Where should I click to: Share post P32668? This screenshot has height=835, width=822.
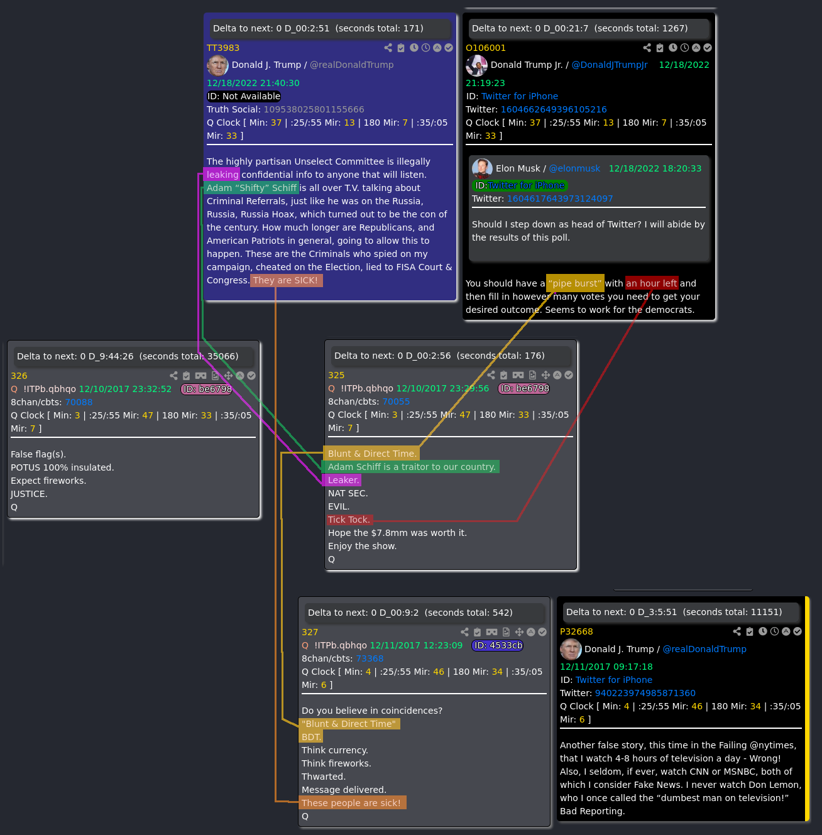(x=737, y=631)
